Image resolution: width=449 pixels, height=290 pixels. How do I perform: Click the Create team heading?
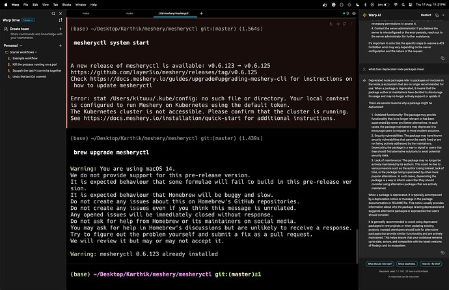click(19, 29)
